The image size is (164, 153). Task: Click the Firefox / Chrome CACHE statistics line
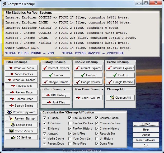pos(71,38)
